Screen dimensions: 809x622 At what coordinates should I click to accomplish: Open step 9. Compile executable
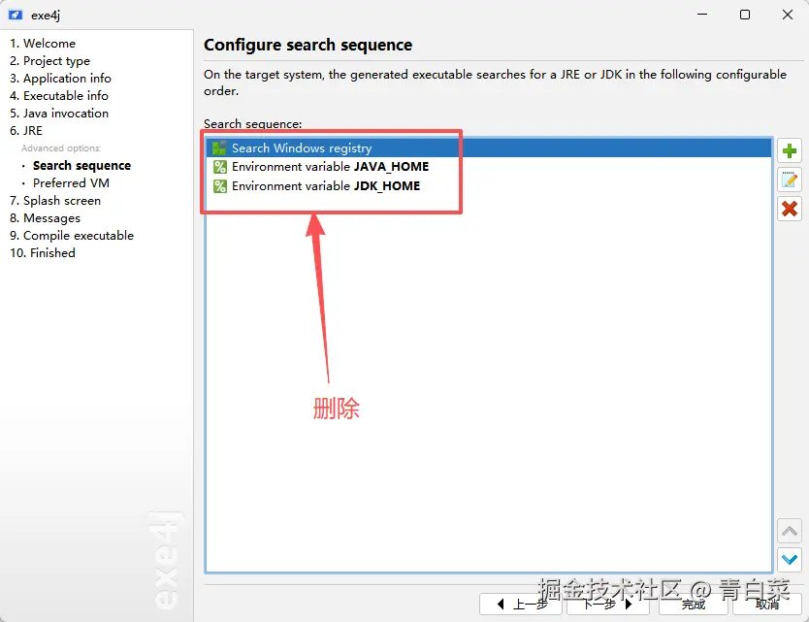tap(72, 236)
